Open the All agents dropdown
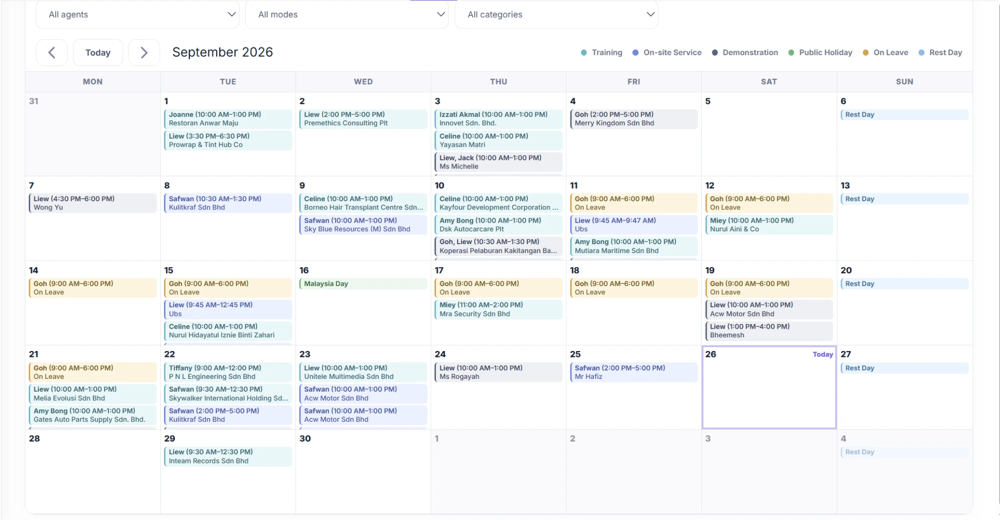Image resolution: width=1000 pixels, height=520 pixels. coord(138,15)
